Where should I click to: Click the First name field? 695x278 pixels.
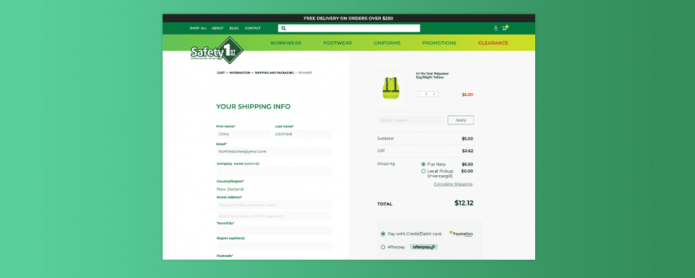pyautogui.click(x=243, y=134)
